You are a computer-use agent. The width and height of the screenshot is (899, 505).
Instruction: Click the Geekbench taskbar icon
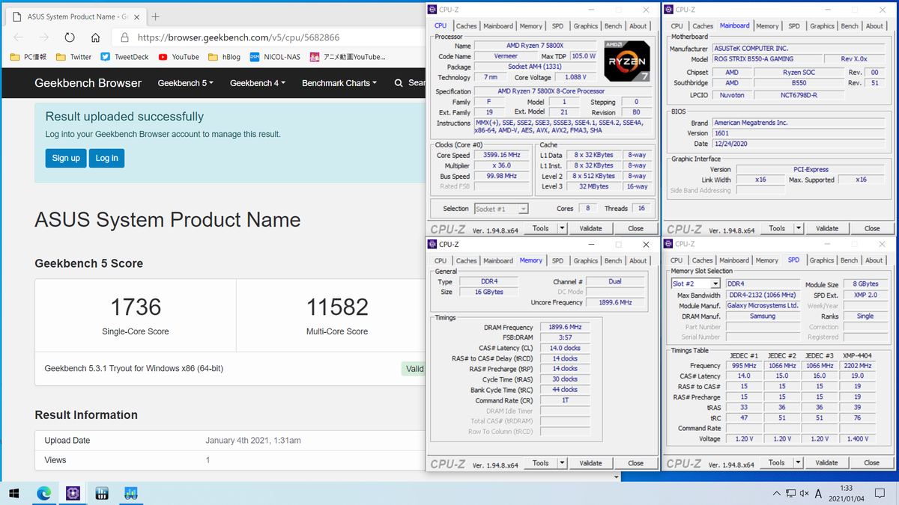[x=131, y=493]
